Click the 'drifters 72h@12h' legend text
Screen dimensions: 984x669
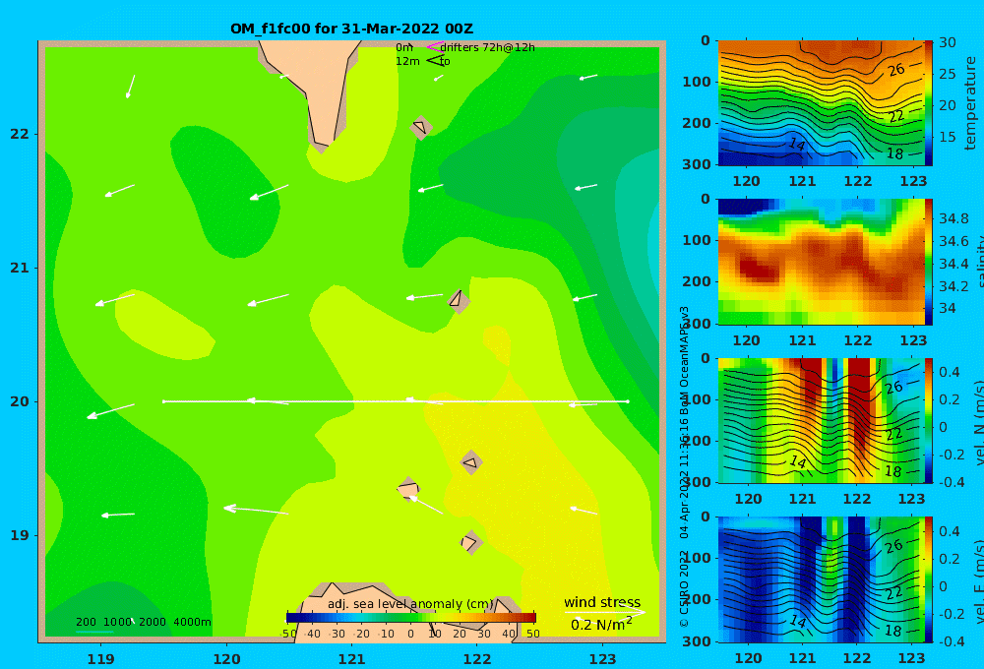[487, 47]
